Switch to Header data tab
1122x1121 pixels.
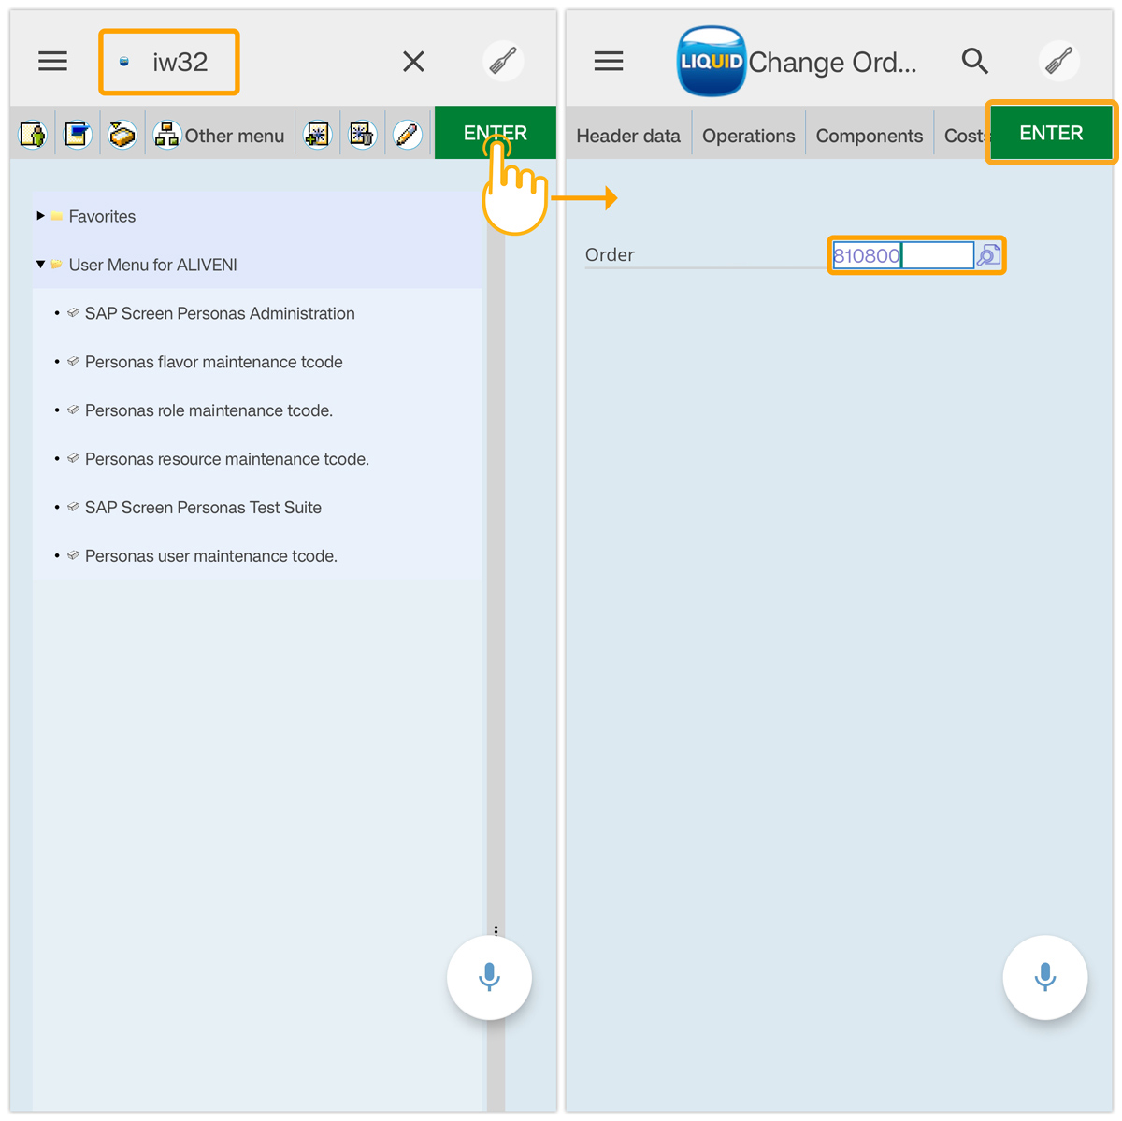point(628,136)
